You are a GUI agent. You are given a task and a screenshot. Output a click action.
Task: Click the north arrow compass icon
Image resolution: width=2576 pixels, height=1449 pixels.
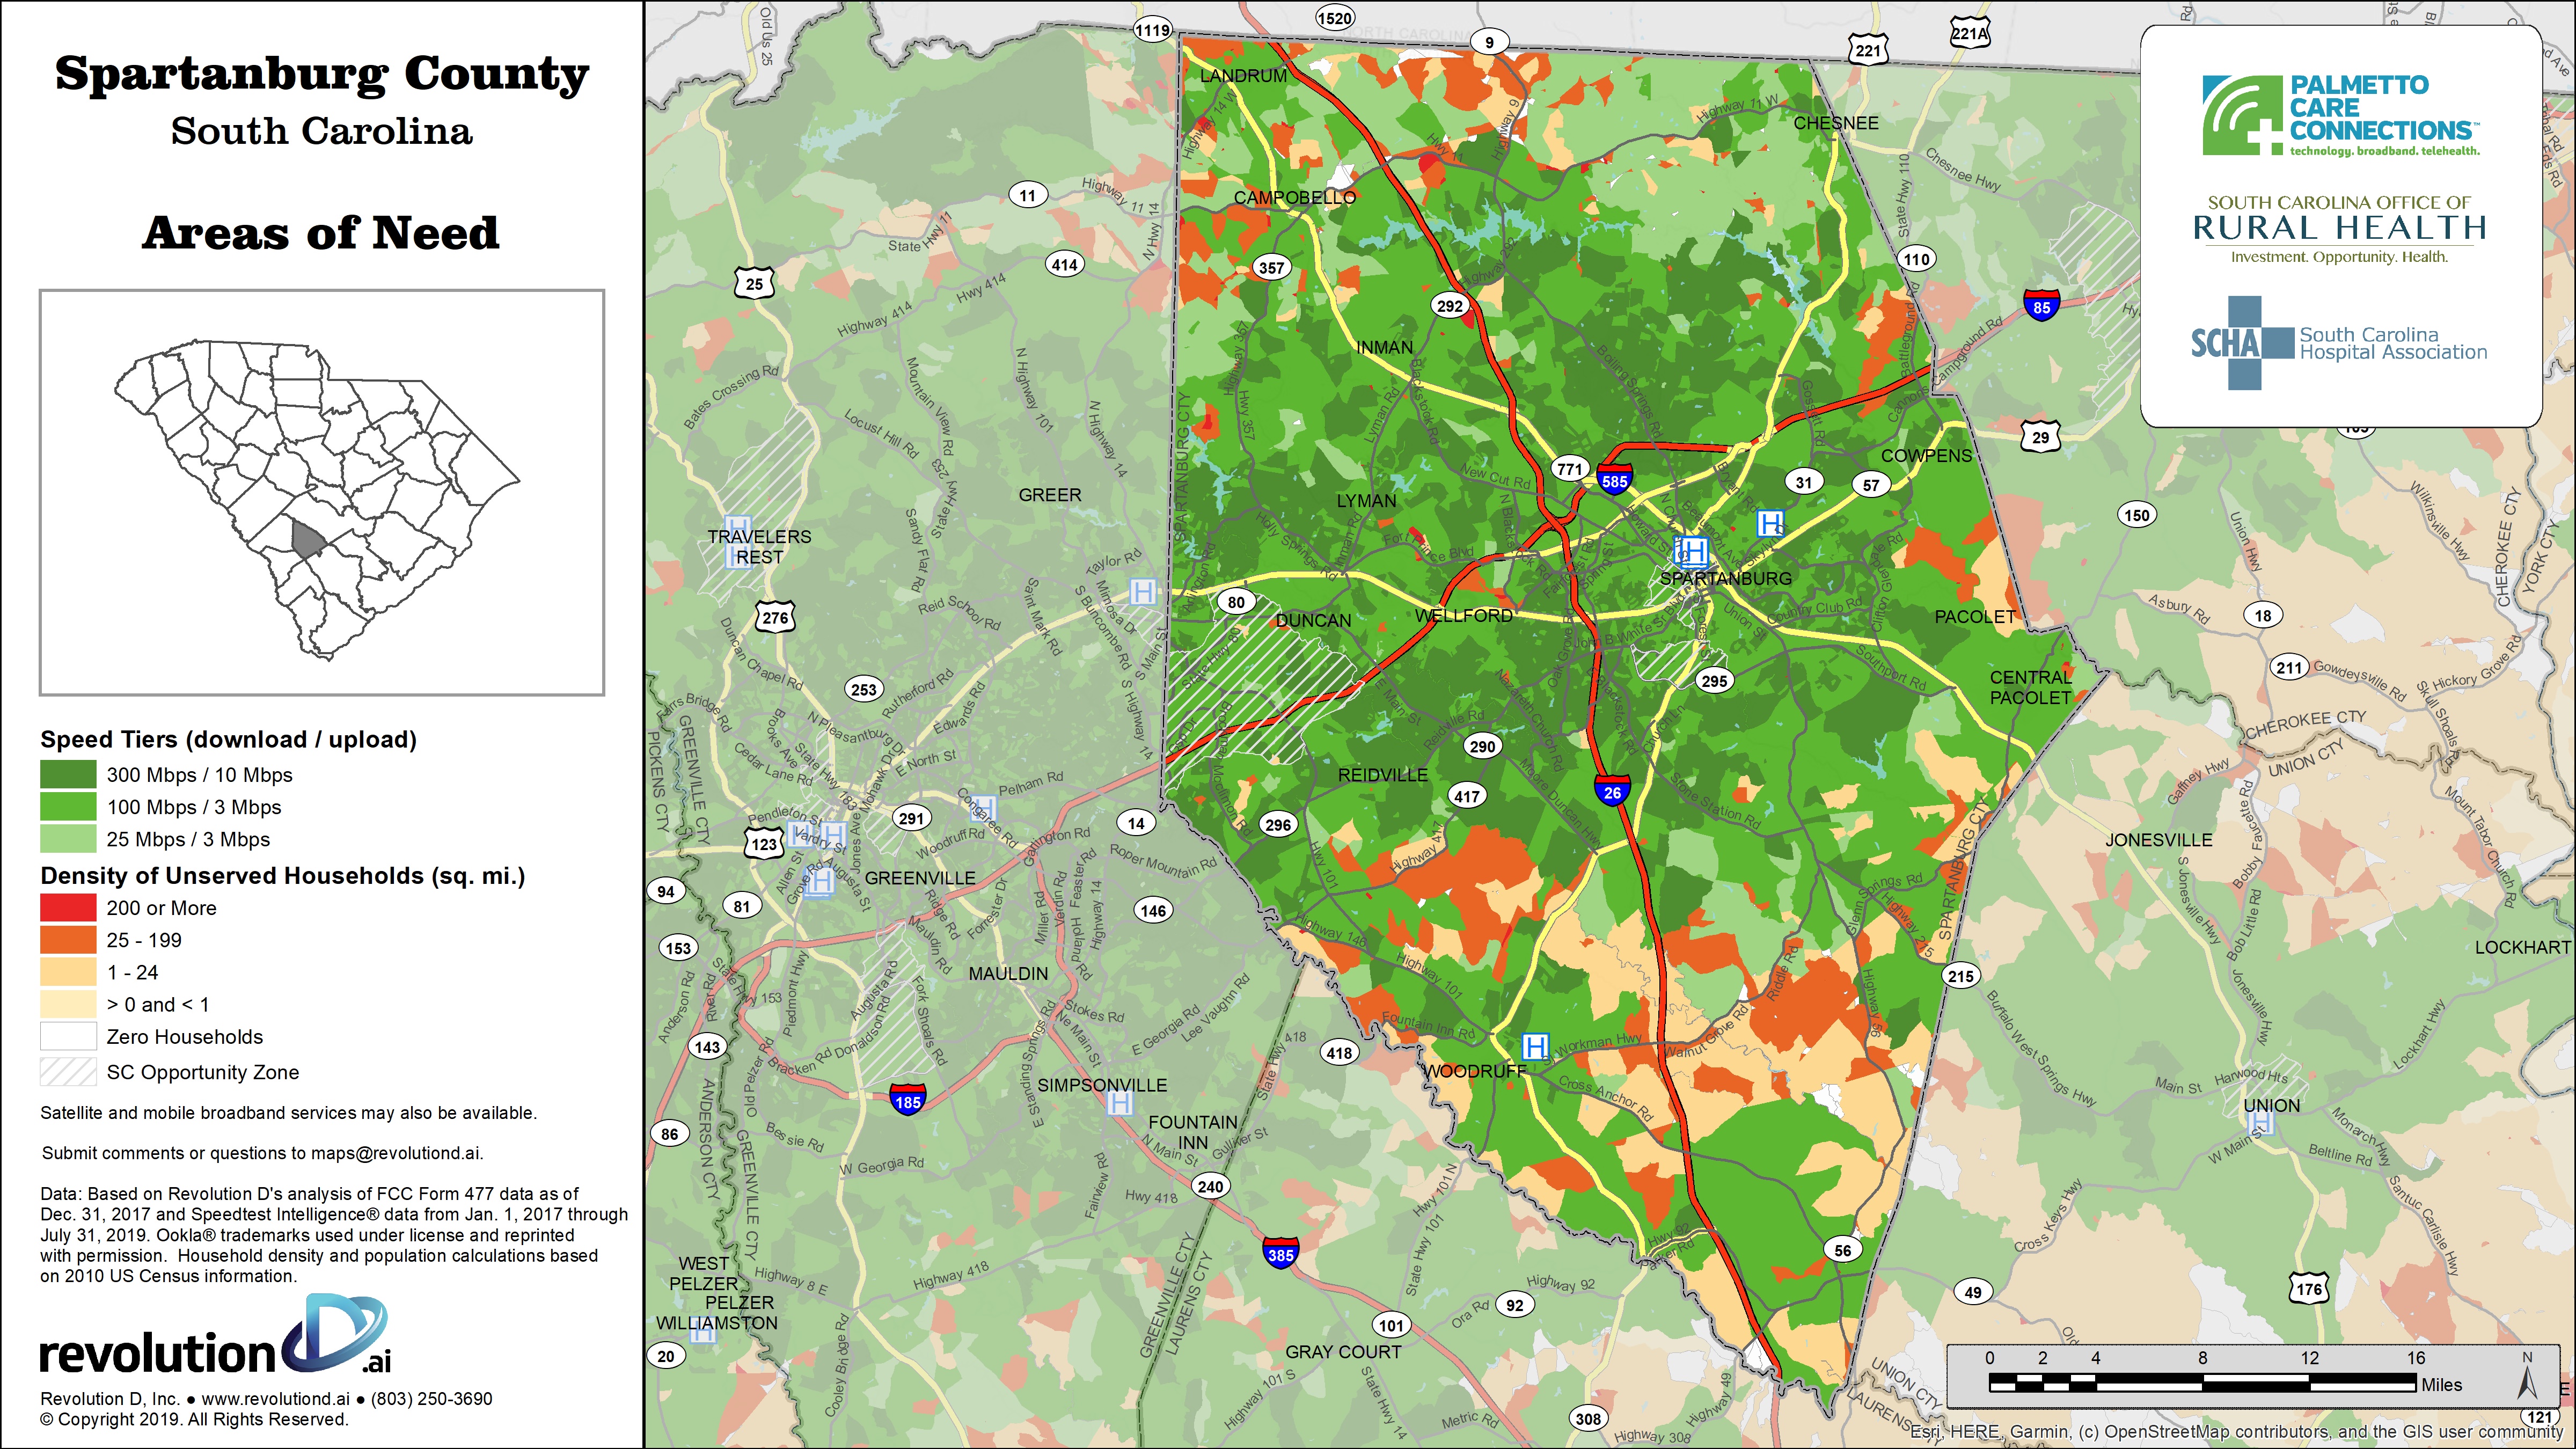tap(2527, 1377)
